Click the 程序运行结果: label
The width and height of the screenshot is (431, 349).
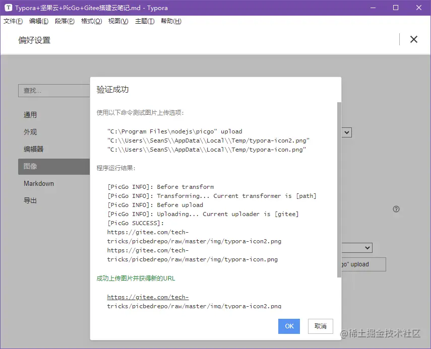(x=116, y=168)
